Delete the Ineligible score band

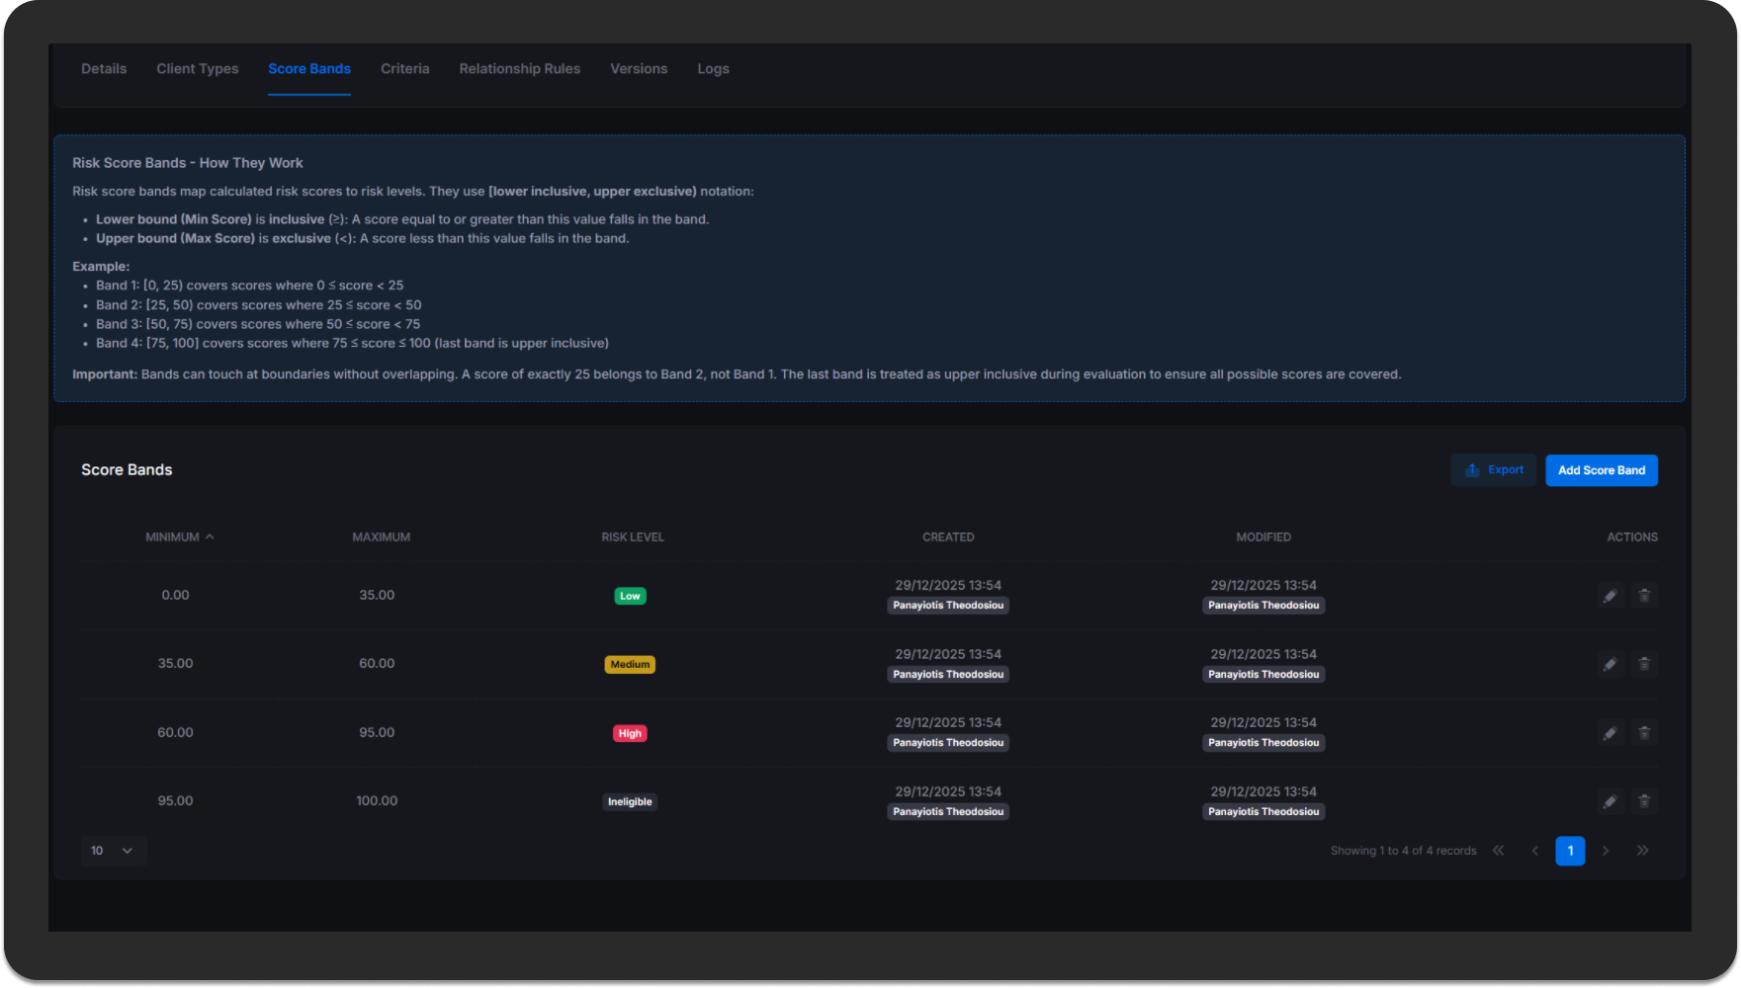click(1644, 801)
